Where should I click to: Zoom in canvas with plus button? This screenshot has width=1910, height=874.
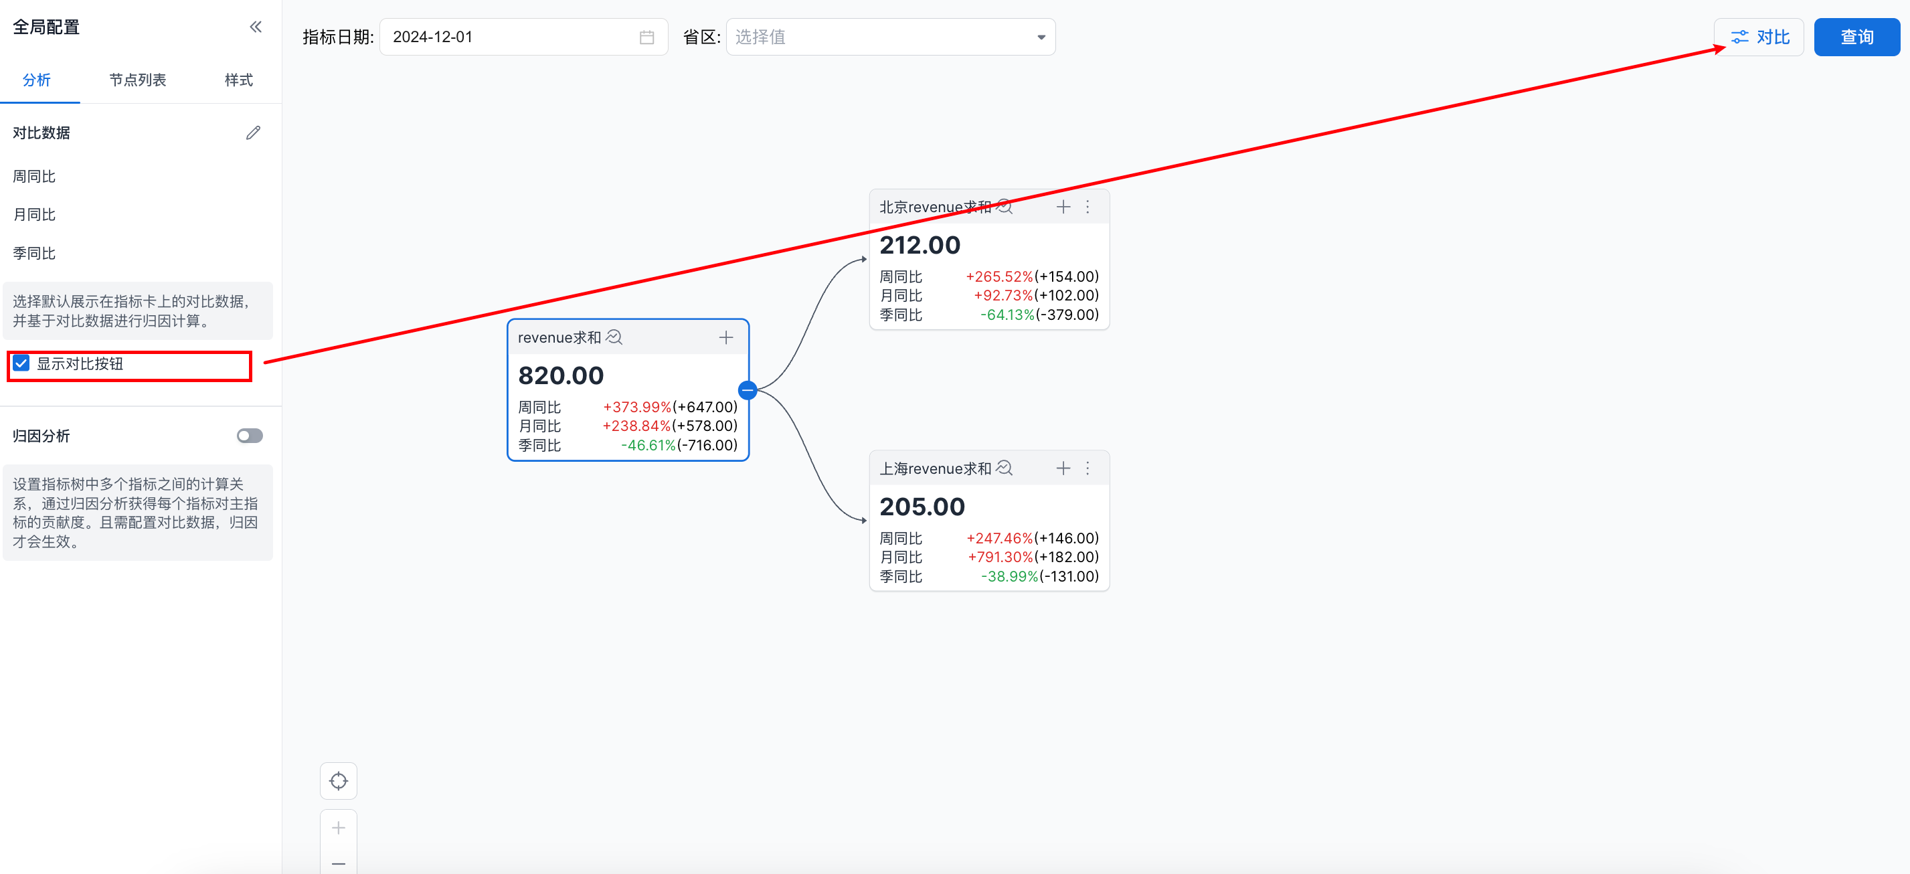(x=338, y=828)
